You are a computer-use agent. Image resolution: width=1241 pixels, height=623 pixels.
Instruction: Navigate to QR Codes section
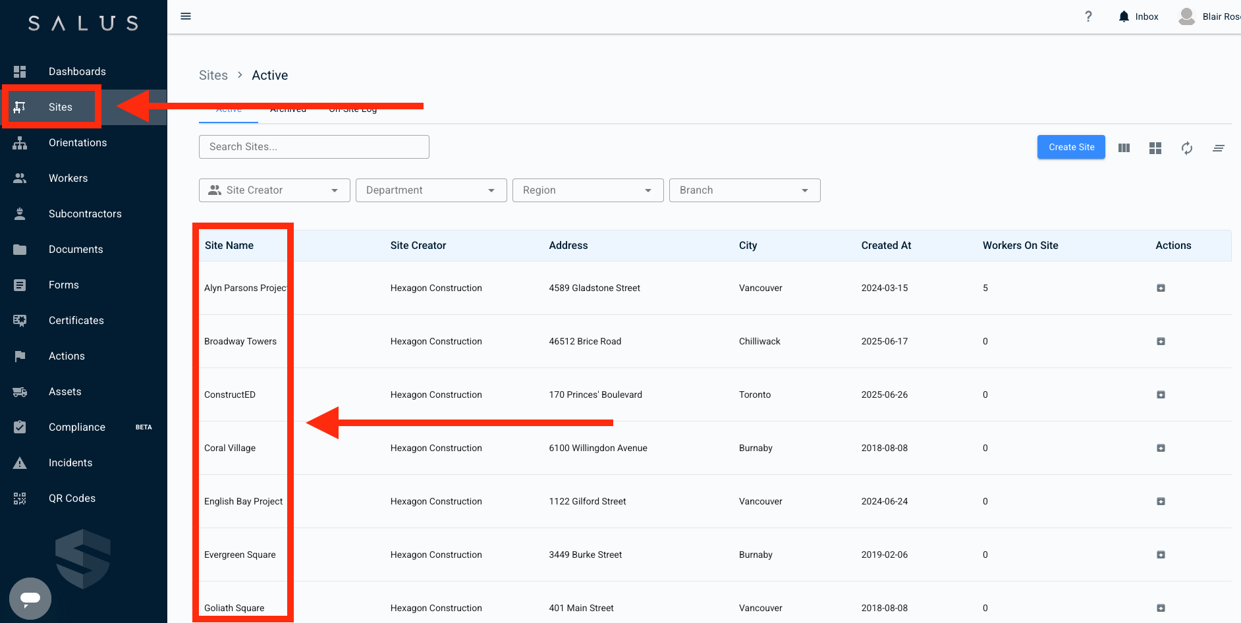(x=72, y=499)
